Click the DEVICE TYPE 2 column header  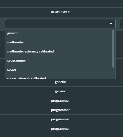tap(60, 12)
